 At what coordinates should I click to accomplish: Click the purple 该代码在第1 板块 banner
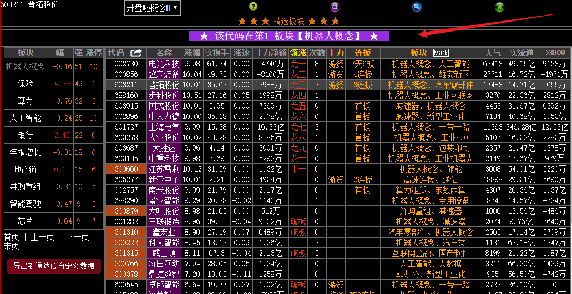coord(289,36)
